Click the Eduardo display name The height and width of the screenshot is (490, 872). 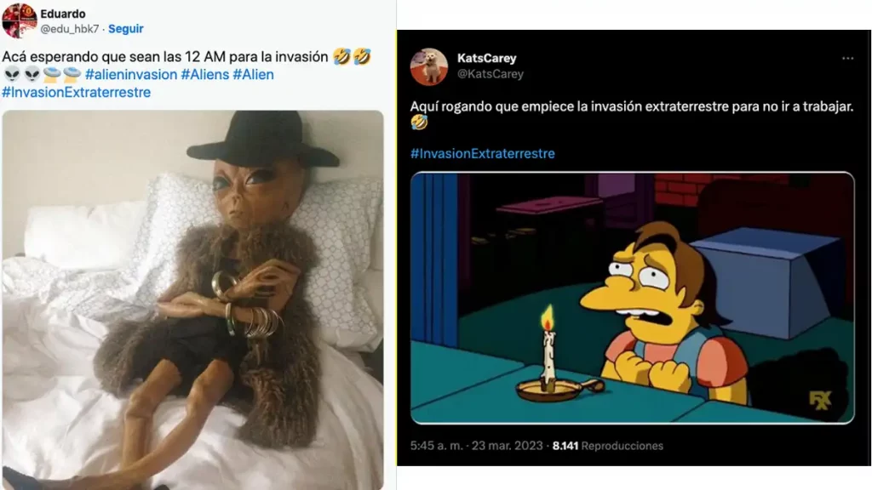click(x=62, y=14)
